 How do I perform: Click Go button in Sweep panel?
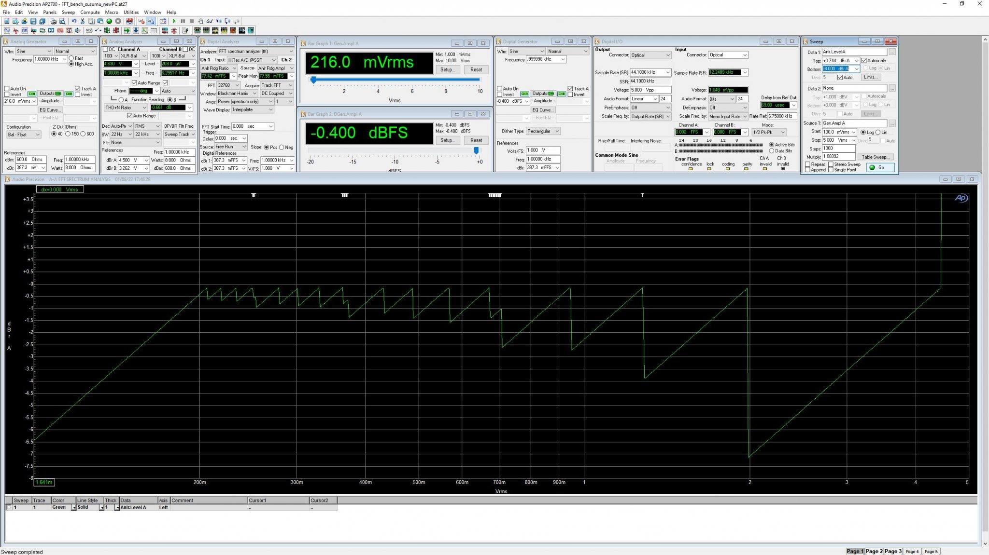pyautogui.click(x=881, y=167)
